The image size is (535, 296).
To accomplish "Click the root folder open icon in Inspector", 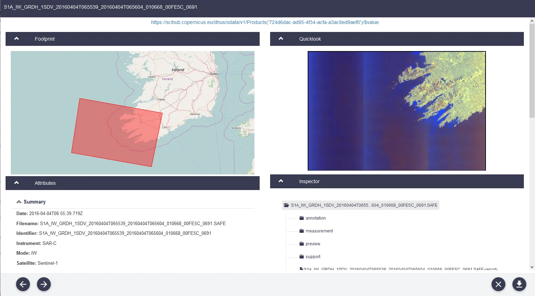I will pos(286,205).
